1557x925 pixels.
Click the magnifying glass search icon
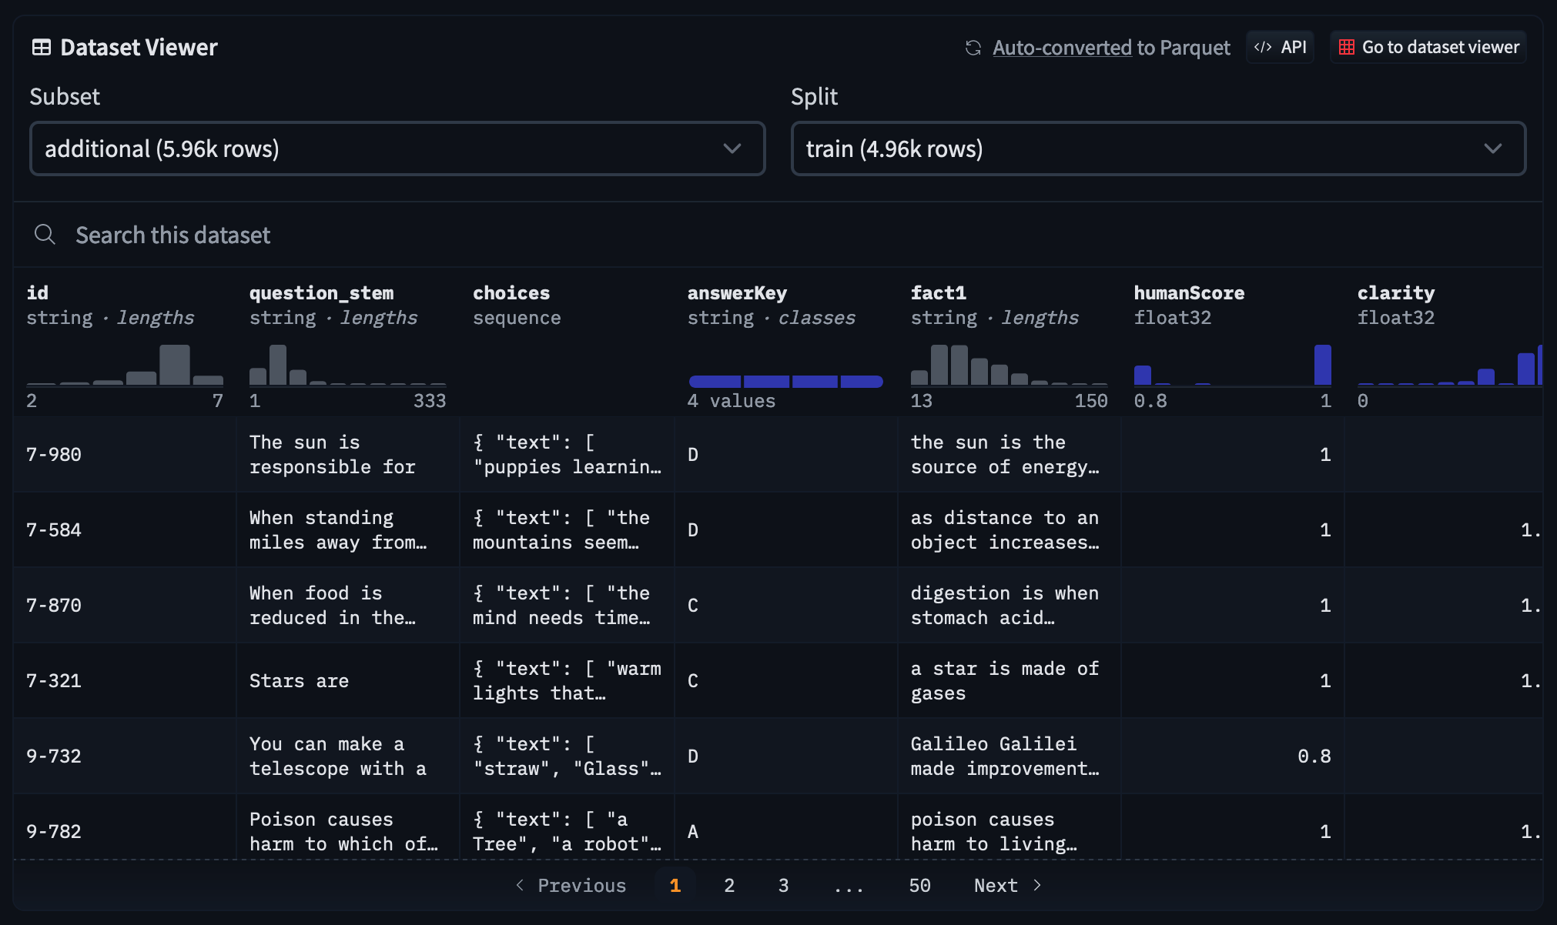coord(45,235)
